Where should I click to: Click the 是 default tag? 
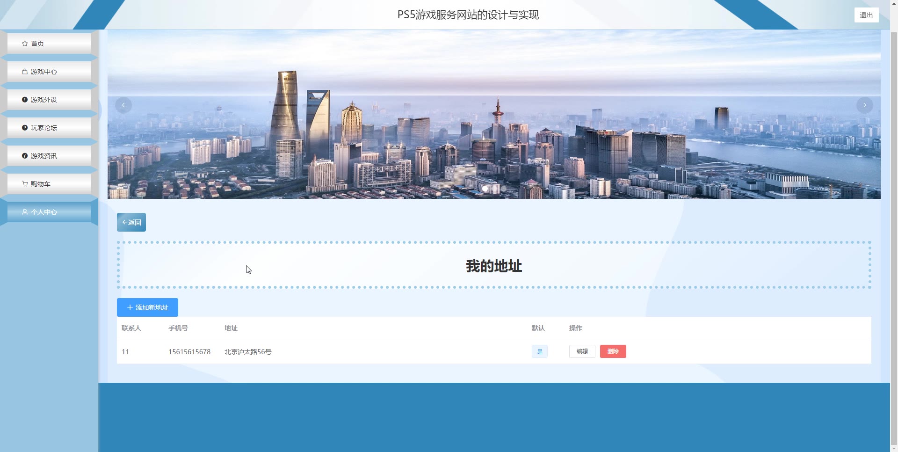pyautogui.click(x=540, y=351)
